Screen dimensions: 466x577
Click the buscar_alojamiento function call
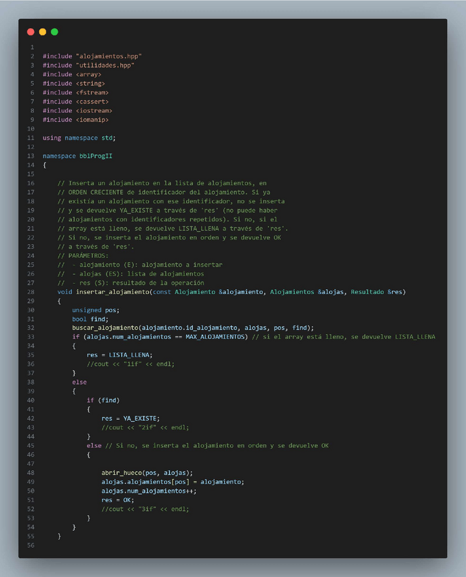[105, 327]
